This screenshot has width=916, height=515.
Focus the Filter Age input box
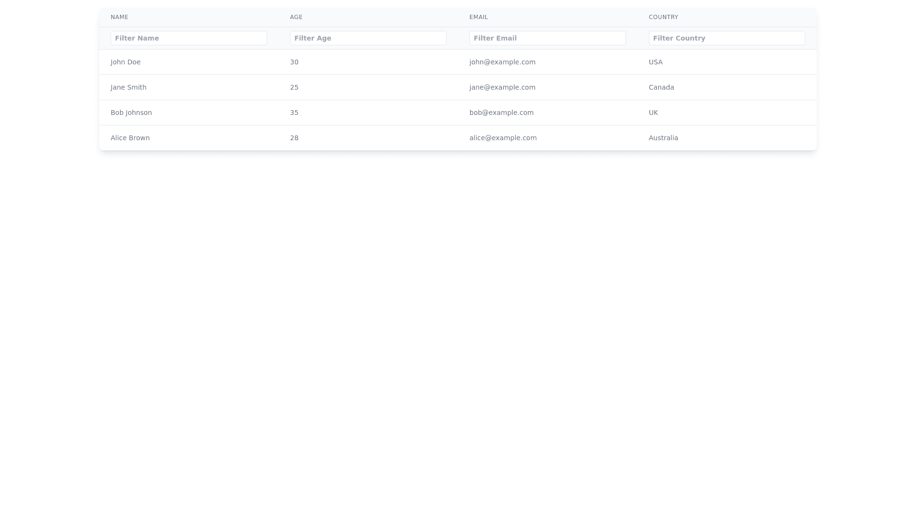coord(368,38)
